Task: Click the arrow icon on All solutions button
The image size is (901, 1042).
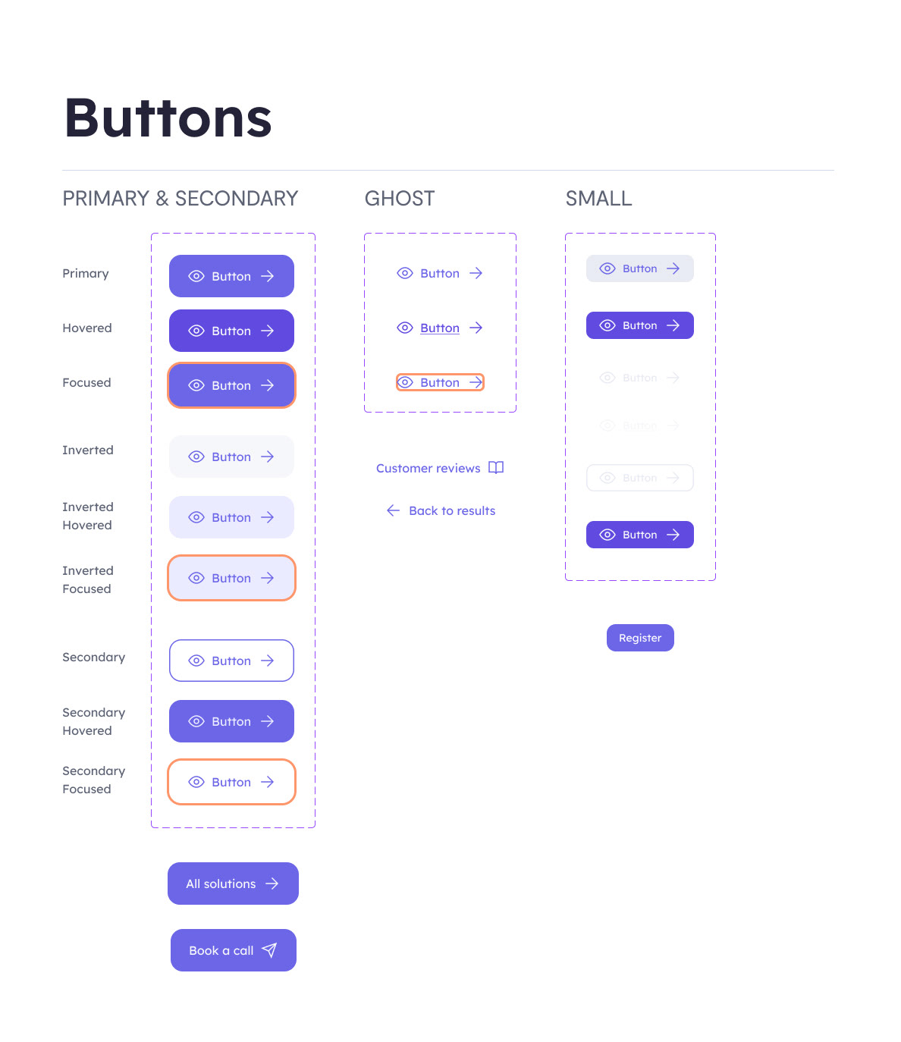Action: pyautogui.click(x=272, y=884)
